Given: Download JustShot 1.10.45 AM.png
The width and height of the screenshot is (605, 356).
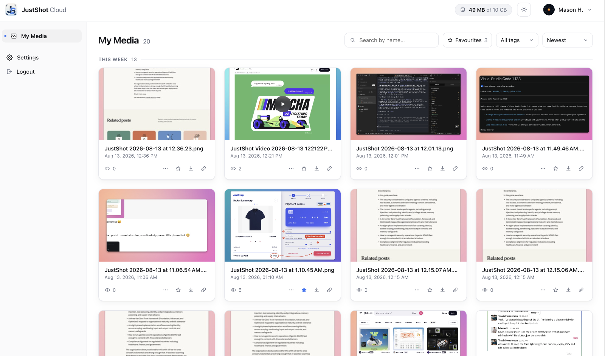Looking at the screenshot, I should coord(316,290).
